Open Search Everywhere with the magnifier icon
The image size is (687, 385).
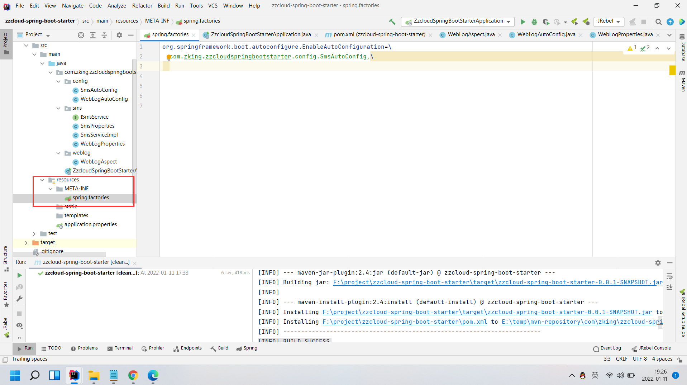658,22
